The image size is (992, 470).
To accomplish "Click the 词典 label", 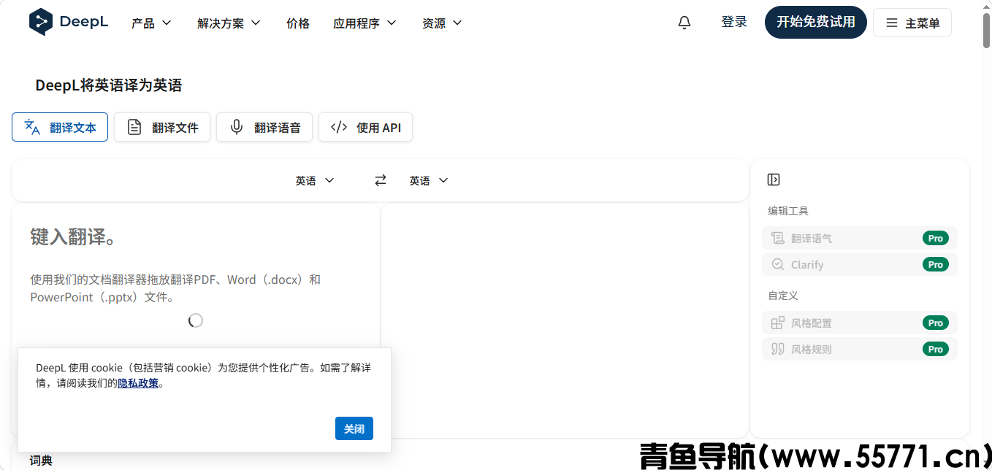I will (x=41, y=461).
